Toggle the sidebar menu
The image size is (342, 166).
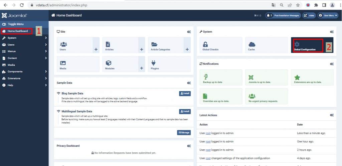click(x=24, y=24)
